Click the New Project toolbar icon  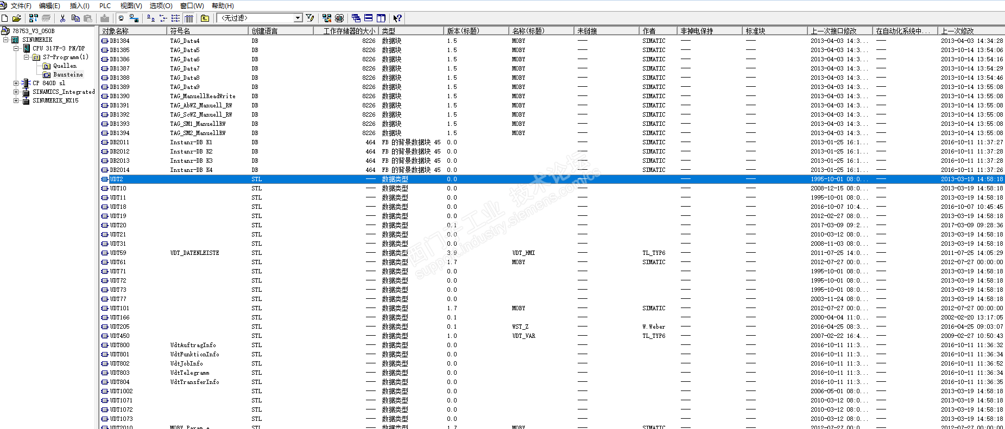(x=5, y=18)
